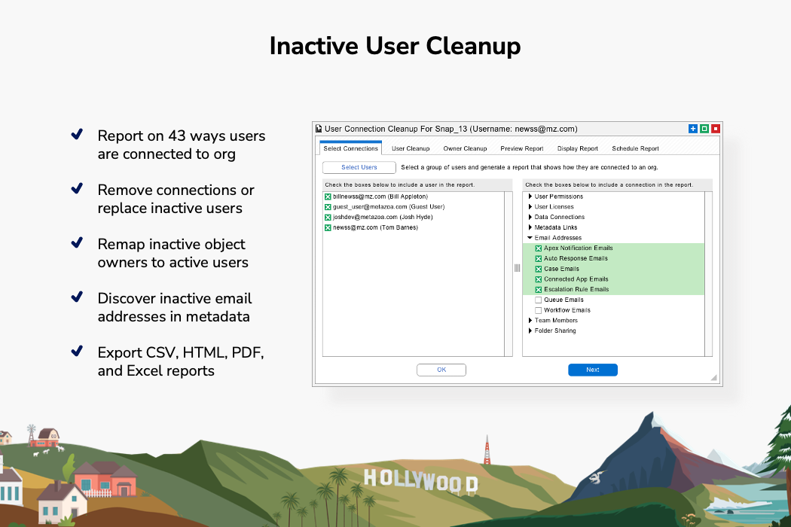Image resolution: width=791 pixels, height=527 pixels.
Task: Expand the Data Connections tree item
Action: coord(531,217)
